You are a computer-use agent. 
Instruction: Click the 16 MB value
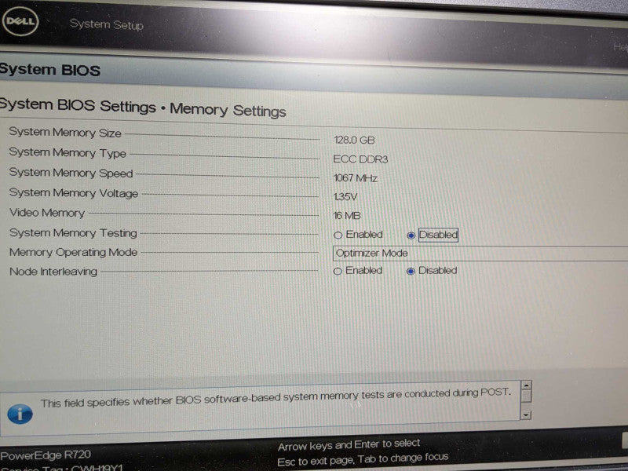click(x=347, y=215)
